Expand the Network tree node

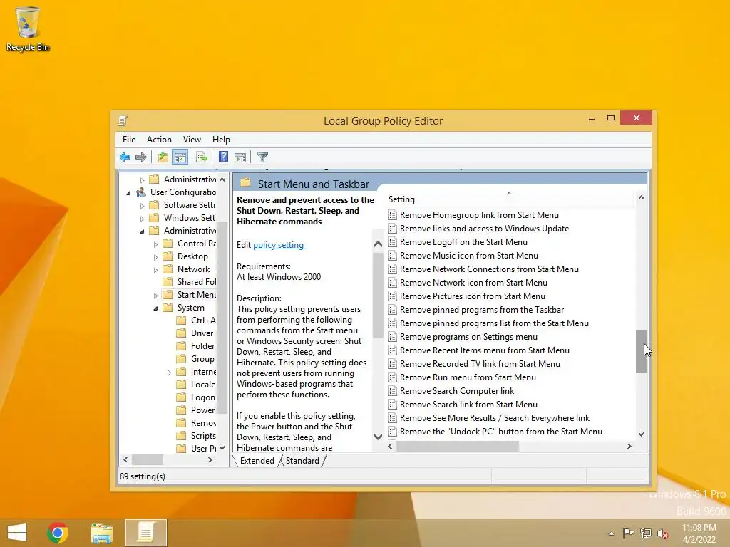click(156, 270)
